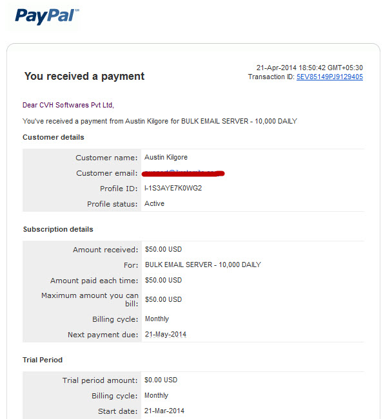The width and height of the screenshot is (392, 419).
Task: Click the trial start date 21-Mar-2014
Action: (164, 411)
